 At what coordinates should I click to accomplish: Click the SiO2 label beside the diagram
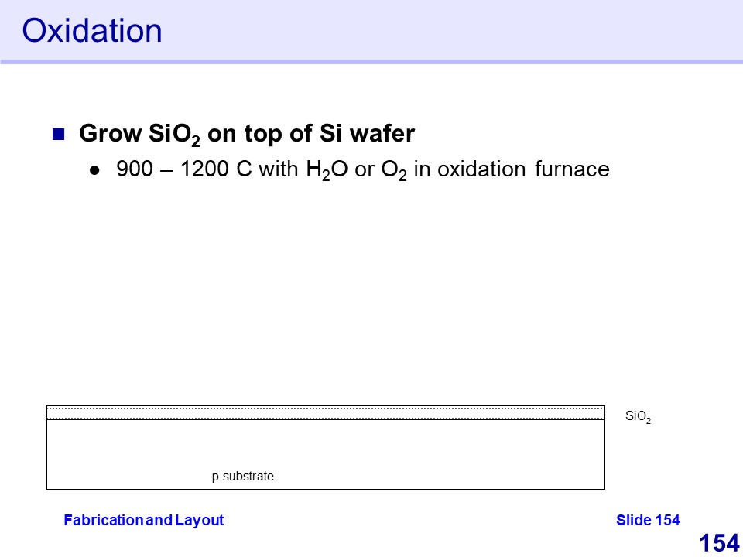click(638, 418)
